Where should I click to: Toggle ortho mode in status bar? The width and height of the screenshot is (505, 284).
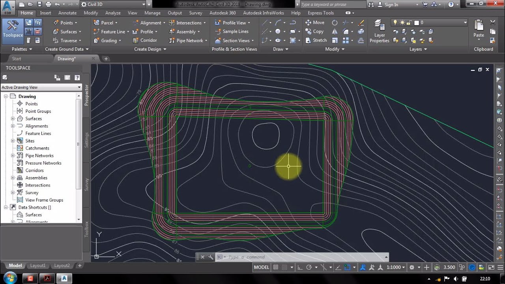[300, 267]
